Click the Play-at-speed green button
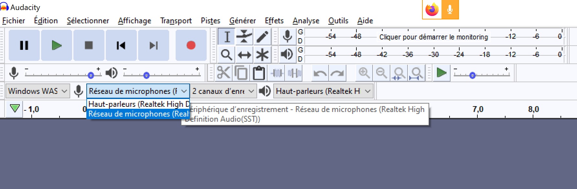Viewport: 577px width, 189px height. pyautogui.click(x=441, y=73)
